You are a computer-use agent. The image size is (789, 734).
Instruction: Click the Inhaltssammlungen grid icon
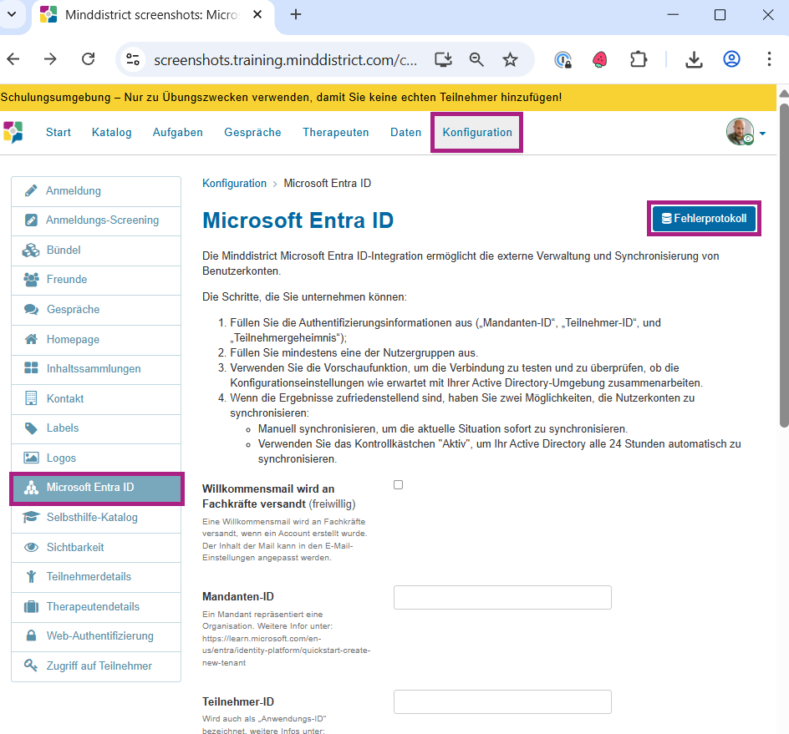[31, 368]
